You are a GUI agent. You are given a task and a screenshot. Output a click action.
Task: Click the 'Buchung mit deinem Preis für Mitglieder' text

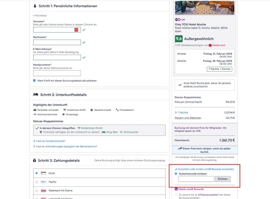coord(198,128)
